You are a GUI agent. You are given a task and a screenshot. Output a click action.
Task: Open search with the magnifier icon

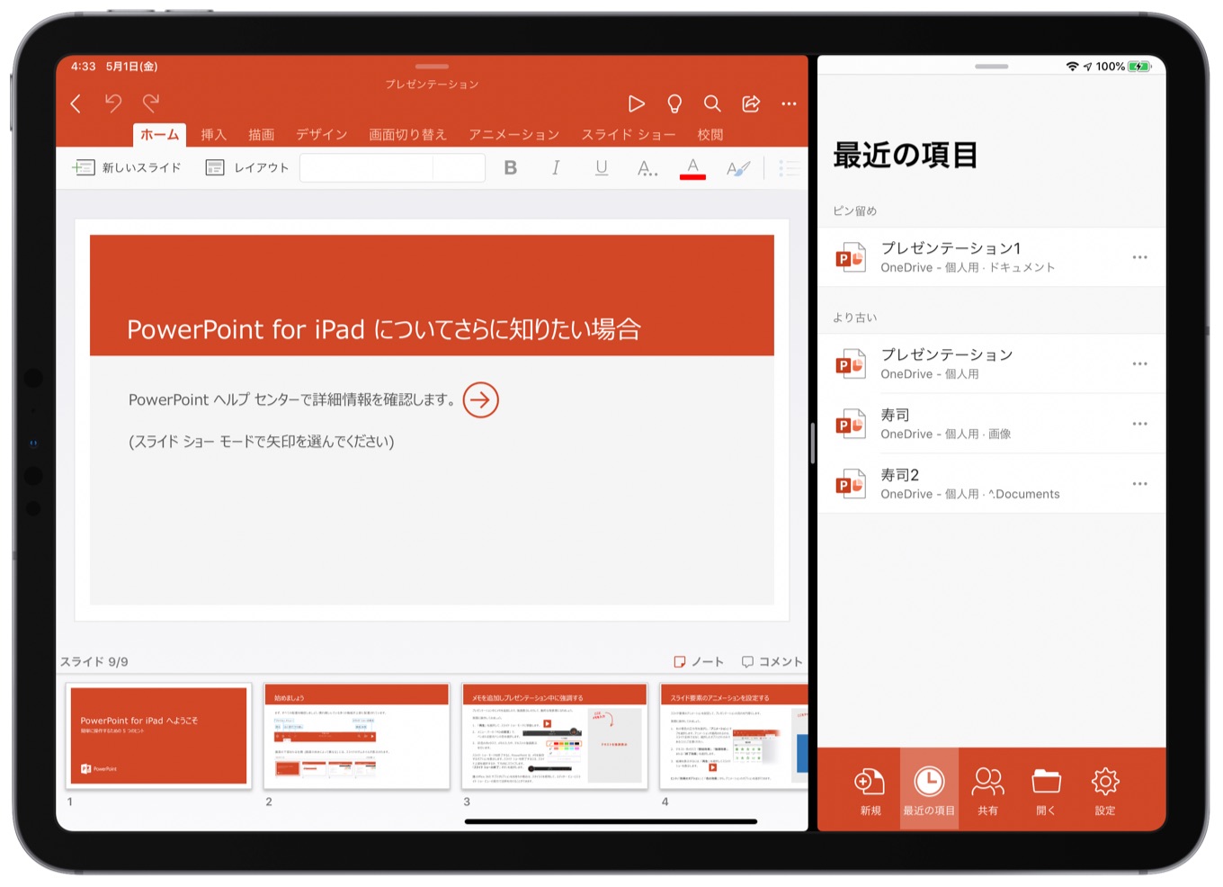tap(712, 104)
